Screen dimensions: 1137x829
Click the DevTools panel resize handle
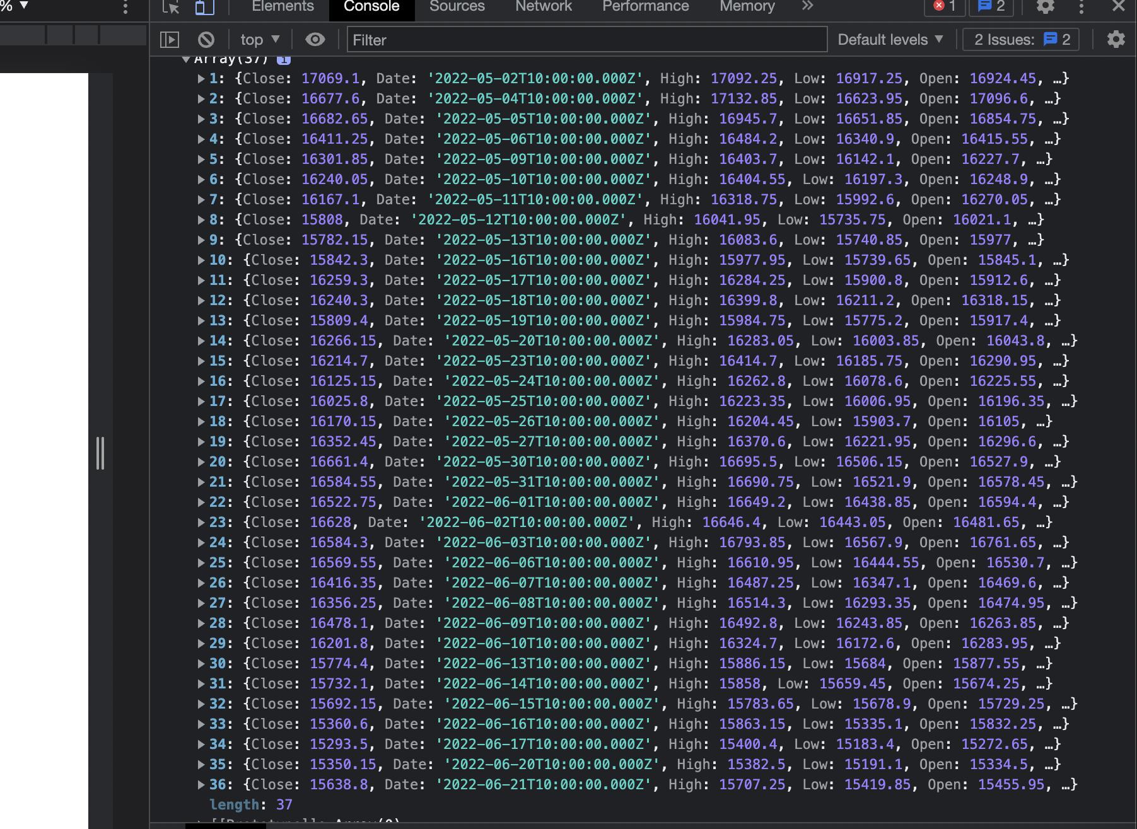(x=100, y=453)
